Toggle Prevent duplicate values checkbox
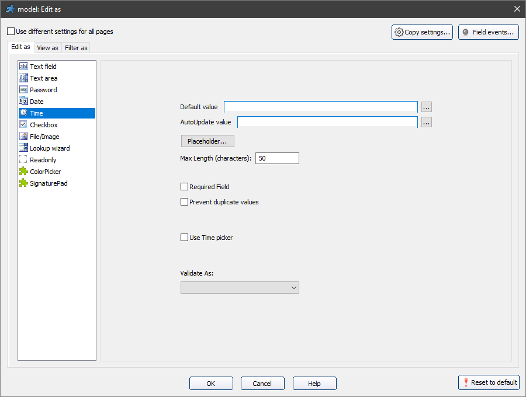 point(185,202)
